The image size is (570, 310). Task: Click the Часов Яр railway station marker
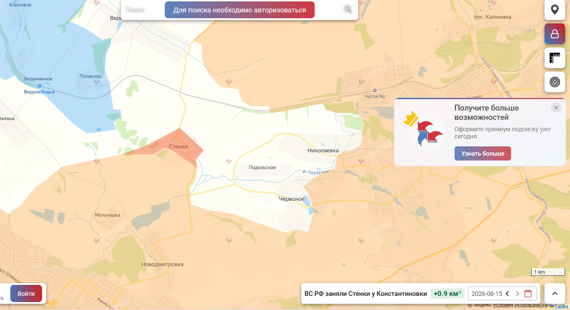375,91
